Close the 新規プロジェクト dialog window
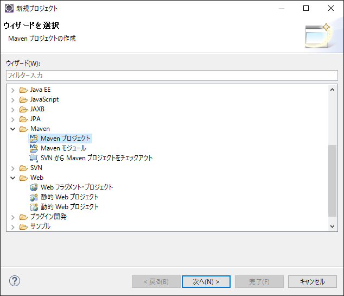This screenshot has height=296, width=344. [331, 8]
